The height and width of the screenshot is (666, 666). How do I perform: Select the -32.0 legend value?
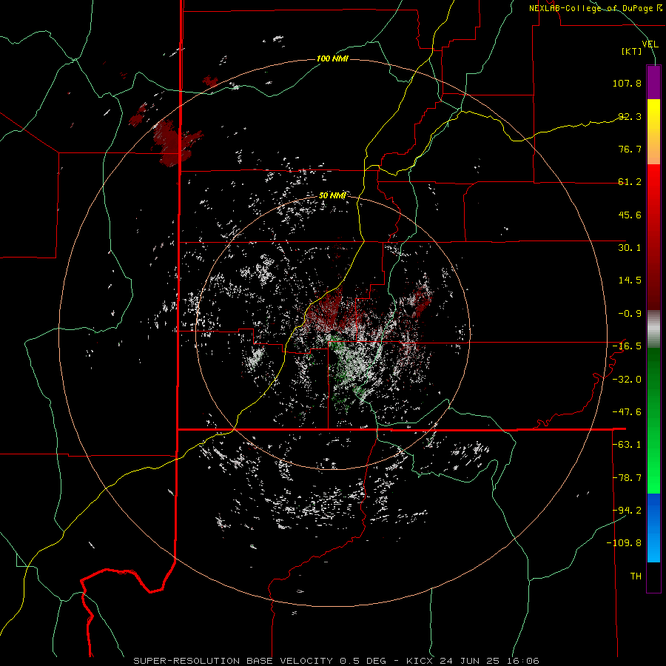coord(627,380)
